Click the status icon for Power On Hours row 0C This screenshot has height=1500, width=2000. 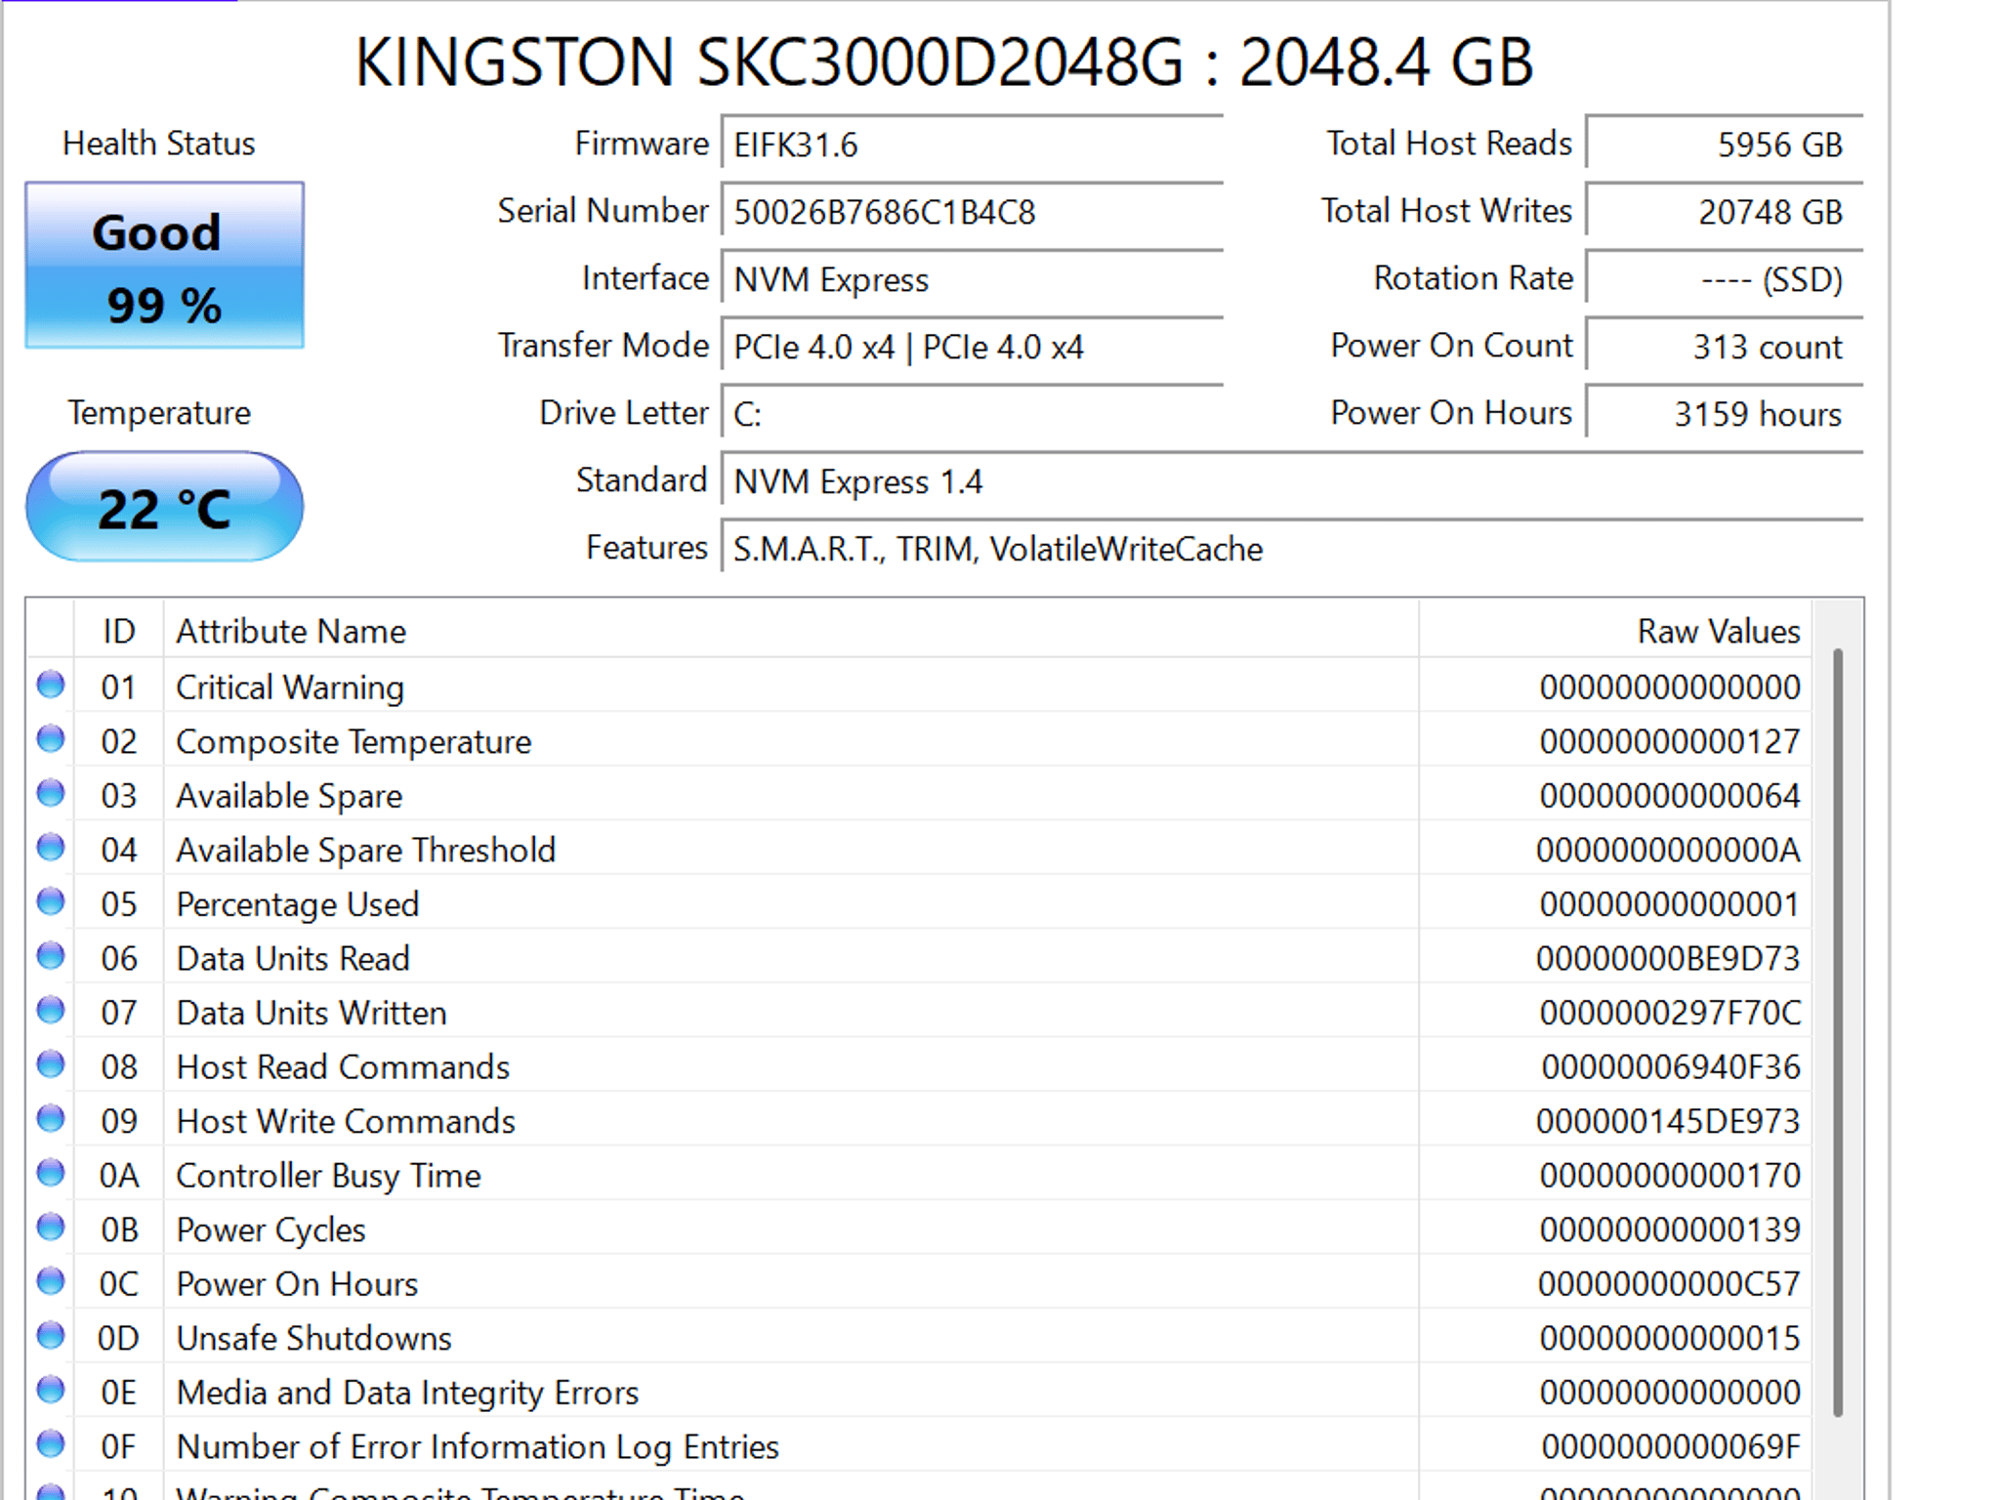pyautogui.click(x=51, y=1281)
